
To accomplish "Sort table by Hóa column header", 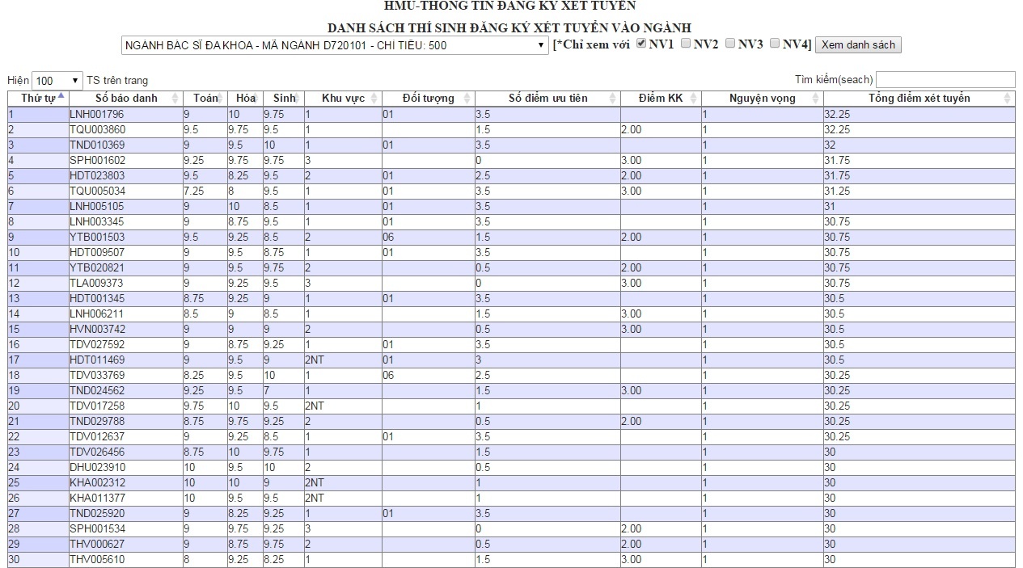I will click(x=244, y=99).
